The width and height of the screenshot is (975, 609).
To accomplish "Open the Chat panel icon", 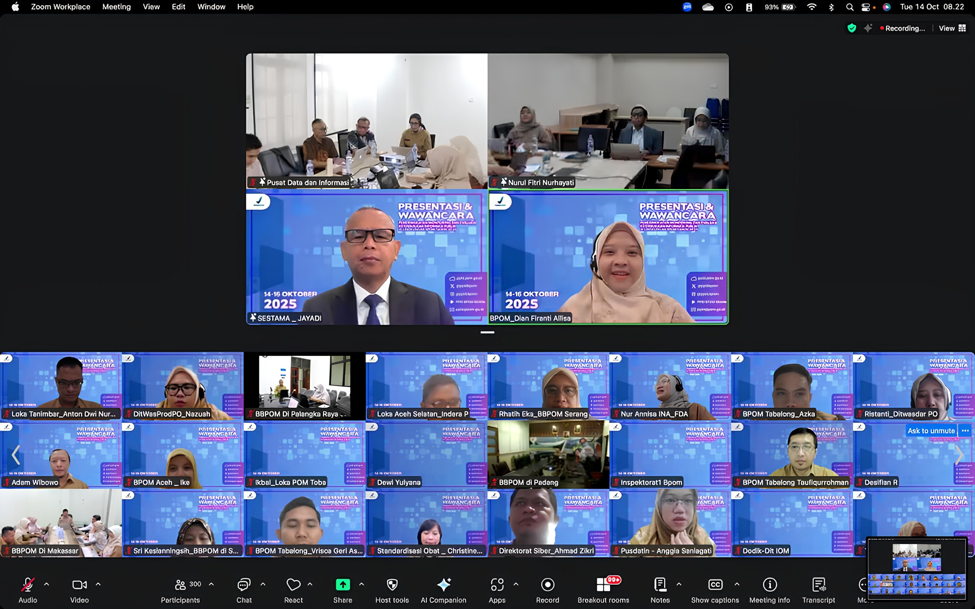I will pos(244,584).
